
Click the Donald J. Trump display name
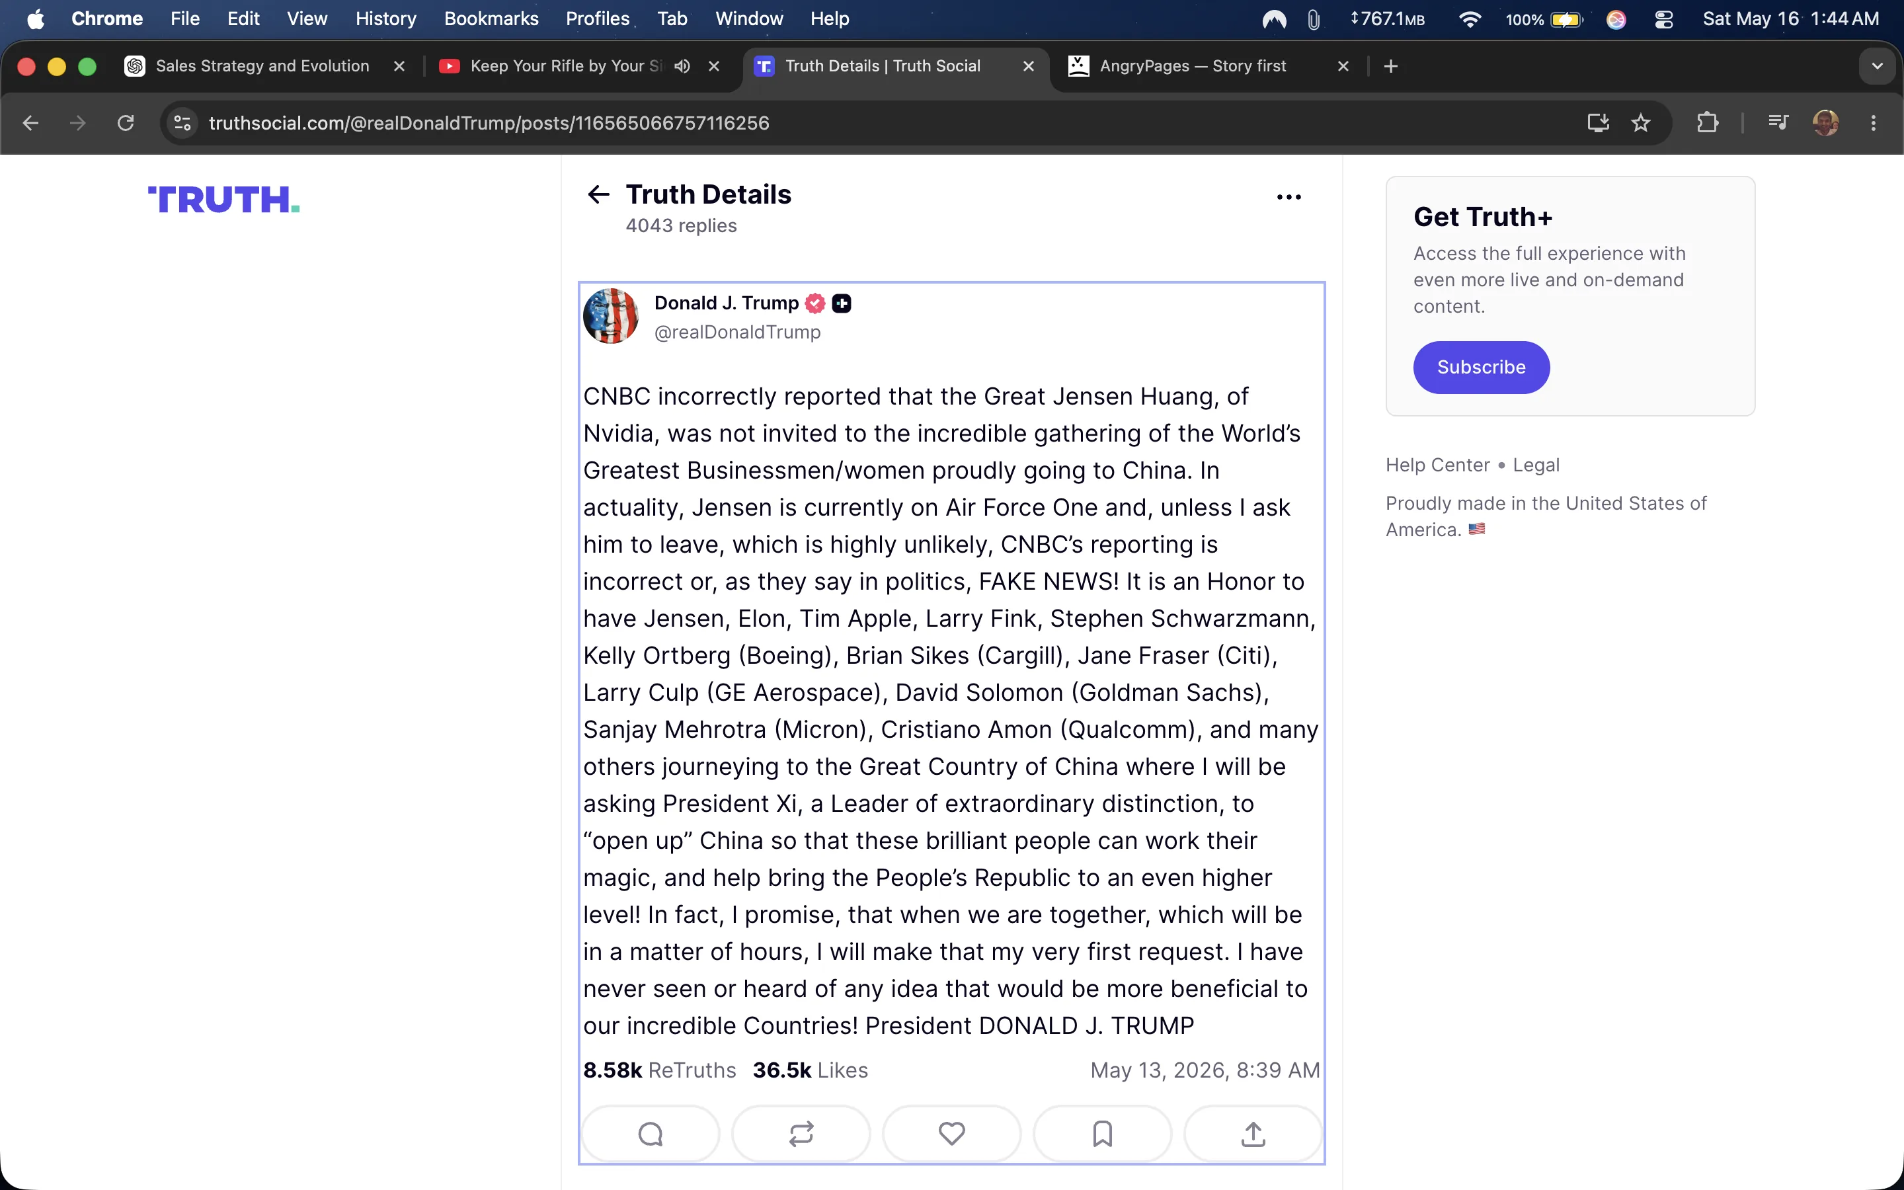point(726,303)
